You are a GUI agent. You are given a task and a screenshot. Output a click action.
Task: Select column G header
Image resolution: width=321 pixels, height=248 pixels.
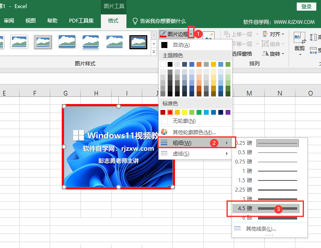click(x=65, y=93)
